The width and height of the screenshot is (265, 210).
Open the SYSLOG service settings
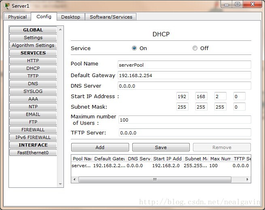33,91
